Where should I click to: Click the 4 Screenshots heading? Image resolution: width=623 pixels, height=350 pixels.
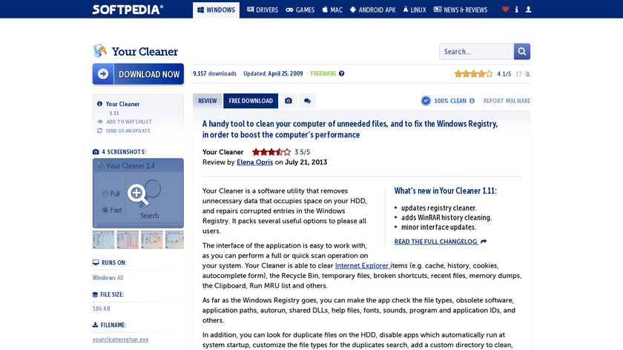pyautogui.click(x=119, y=152)
